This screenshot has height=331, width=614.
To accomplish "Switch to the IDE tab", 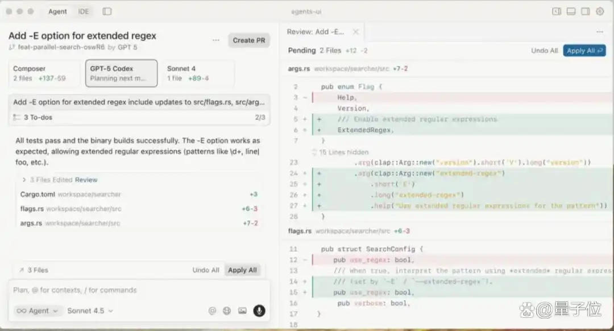I will 84,11.
